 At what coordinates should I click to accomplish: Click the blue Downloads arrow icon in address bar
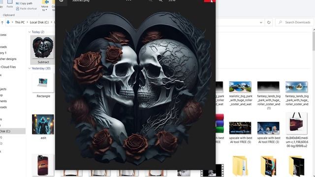click(x=8, y=22)
